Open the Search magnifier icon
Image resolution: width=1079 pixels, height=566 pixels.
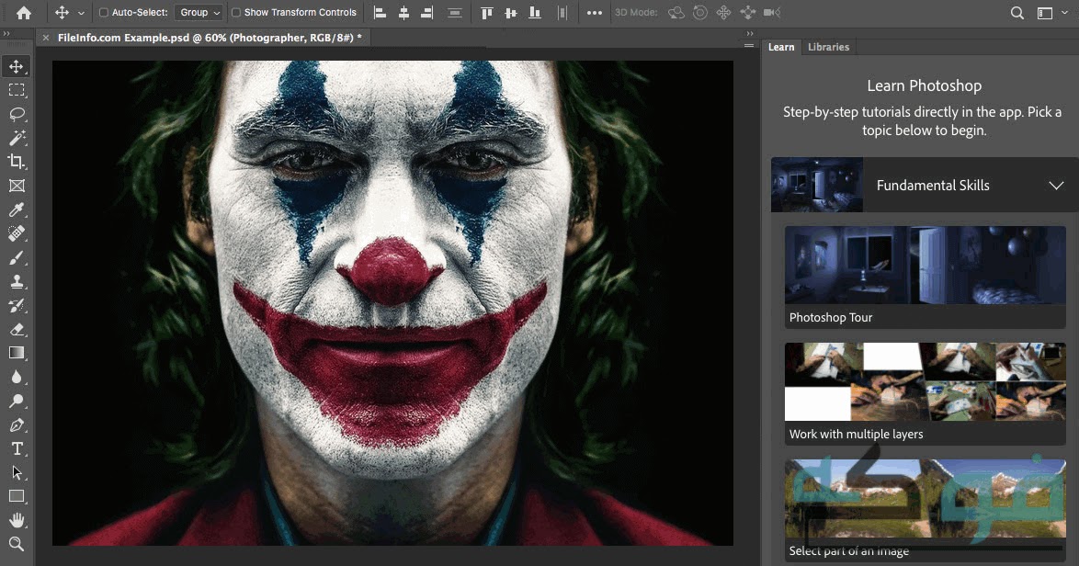pos(1017,13)
